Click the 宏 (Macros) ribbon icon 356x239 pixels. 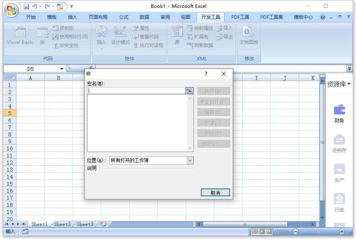(42, 36)
